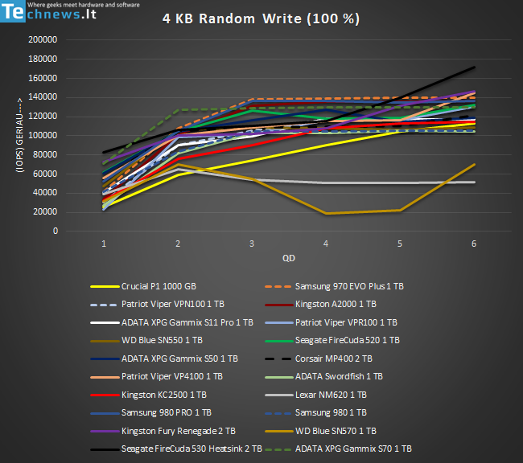Click the x-axis label 3
The height and width of the screenshot is (463, 523).
[x=252, y=244]
